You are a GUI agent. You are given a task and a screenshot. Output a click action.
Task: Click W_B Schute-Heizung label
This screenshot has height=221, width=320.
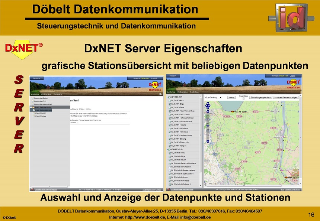tap(179, 177)
